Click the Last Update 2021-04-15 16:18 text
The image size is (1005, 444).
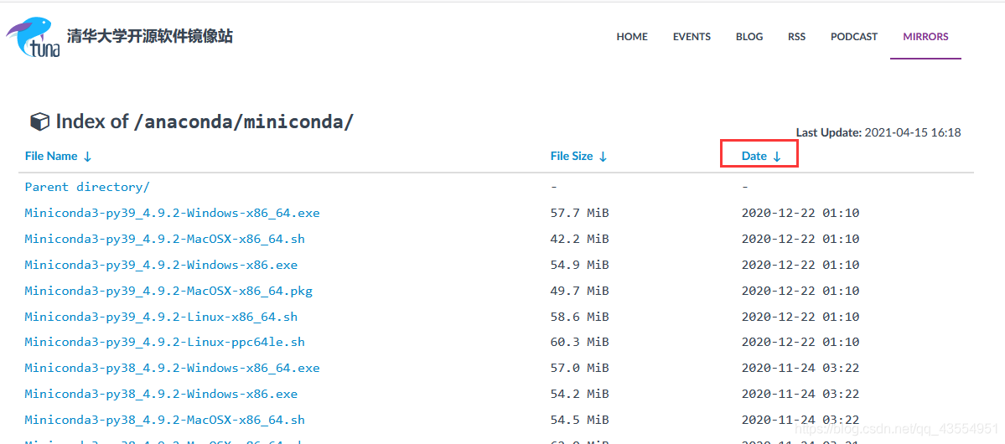pyautogui.click(x=878, y=132)
